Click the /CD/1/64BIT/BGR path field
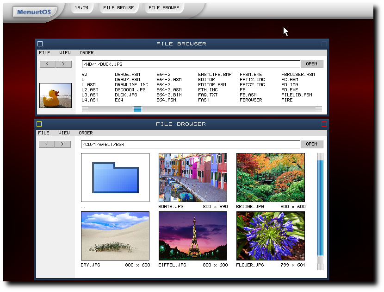This screenshot has width=384, height=292. (190, 145)
